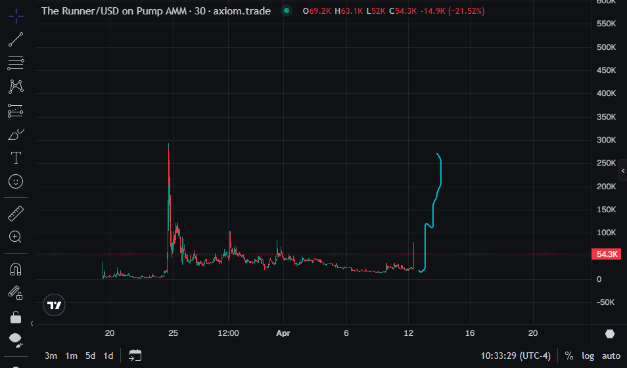Toggle auto scale mode
Image resolution: width=627 pixels, height=368 pixels.
pos(611,356)
